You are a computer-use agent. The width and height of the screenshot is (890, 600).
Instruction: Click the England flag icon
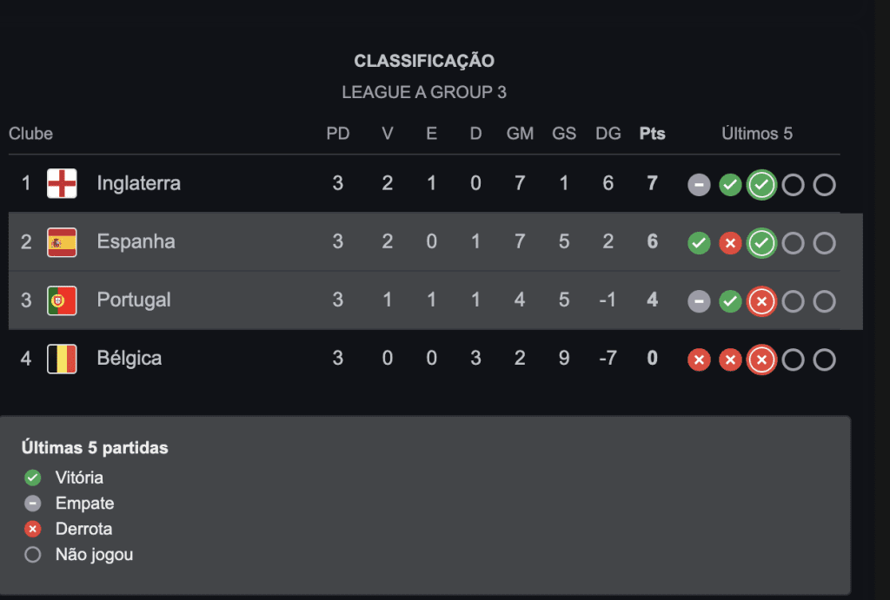click(62, 183)
